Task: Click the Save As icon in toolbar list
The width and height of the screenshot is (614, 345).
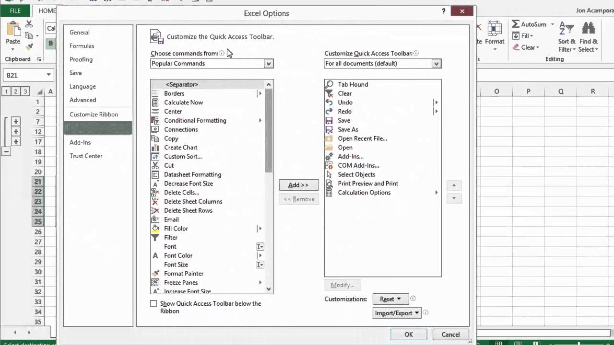Action: (x=329, y=129)
